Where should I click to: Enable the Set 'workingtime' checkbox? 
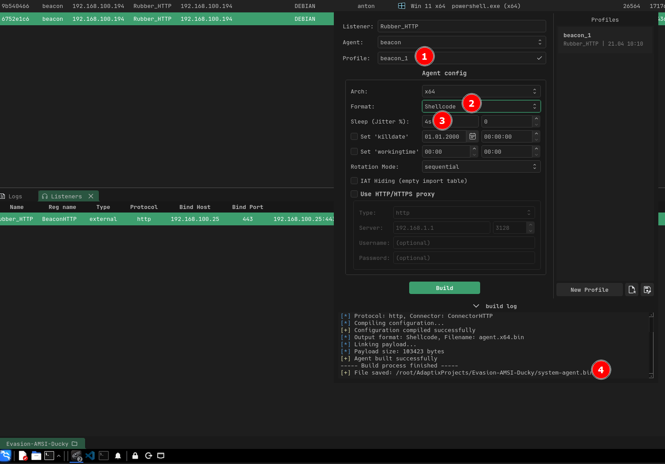coord(354,151)
